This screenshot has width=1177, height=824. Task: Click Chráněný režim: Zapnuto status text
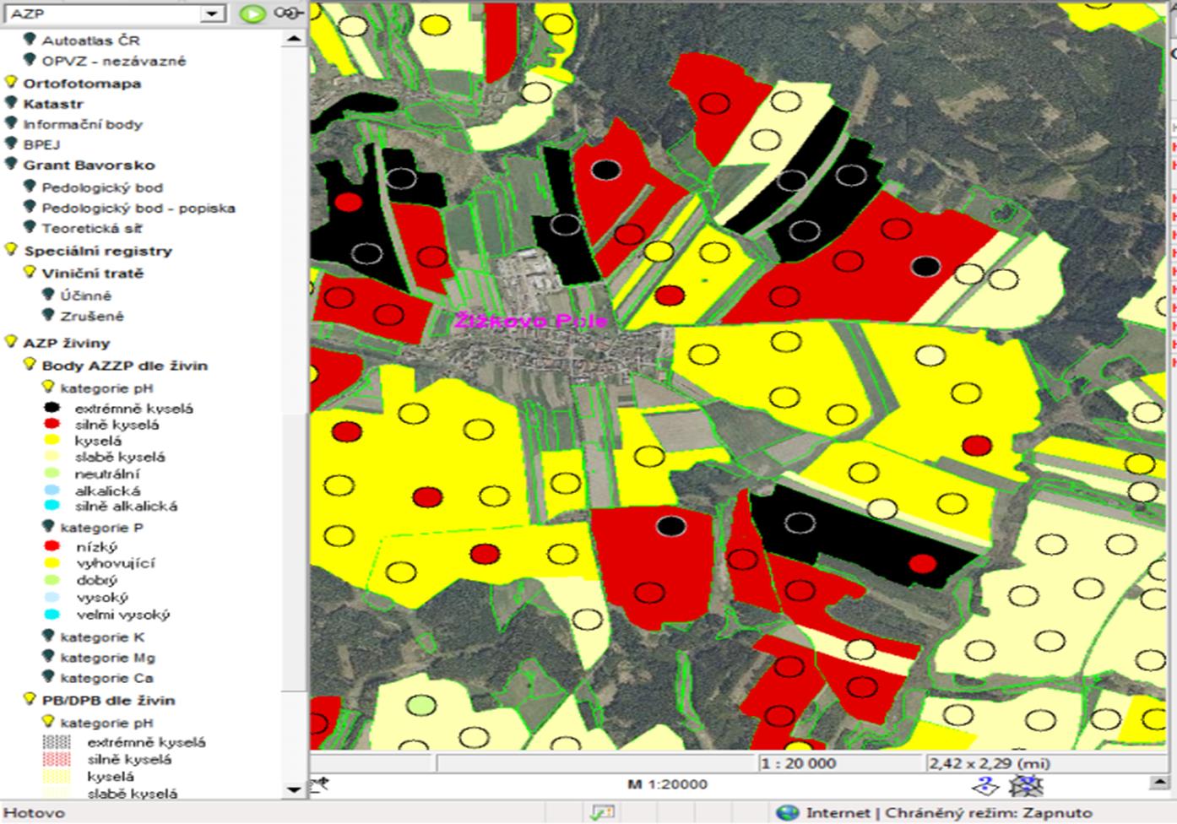point(989,813)
